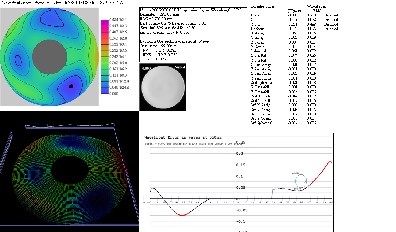
Task: Toggle the Disabled status for X Tilt
Action: click(331, 20)
